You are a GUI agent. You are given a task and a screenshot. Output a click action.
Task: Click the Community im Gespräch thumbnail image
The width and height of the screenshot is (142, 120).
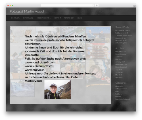tap(98, 35)
